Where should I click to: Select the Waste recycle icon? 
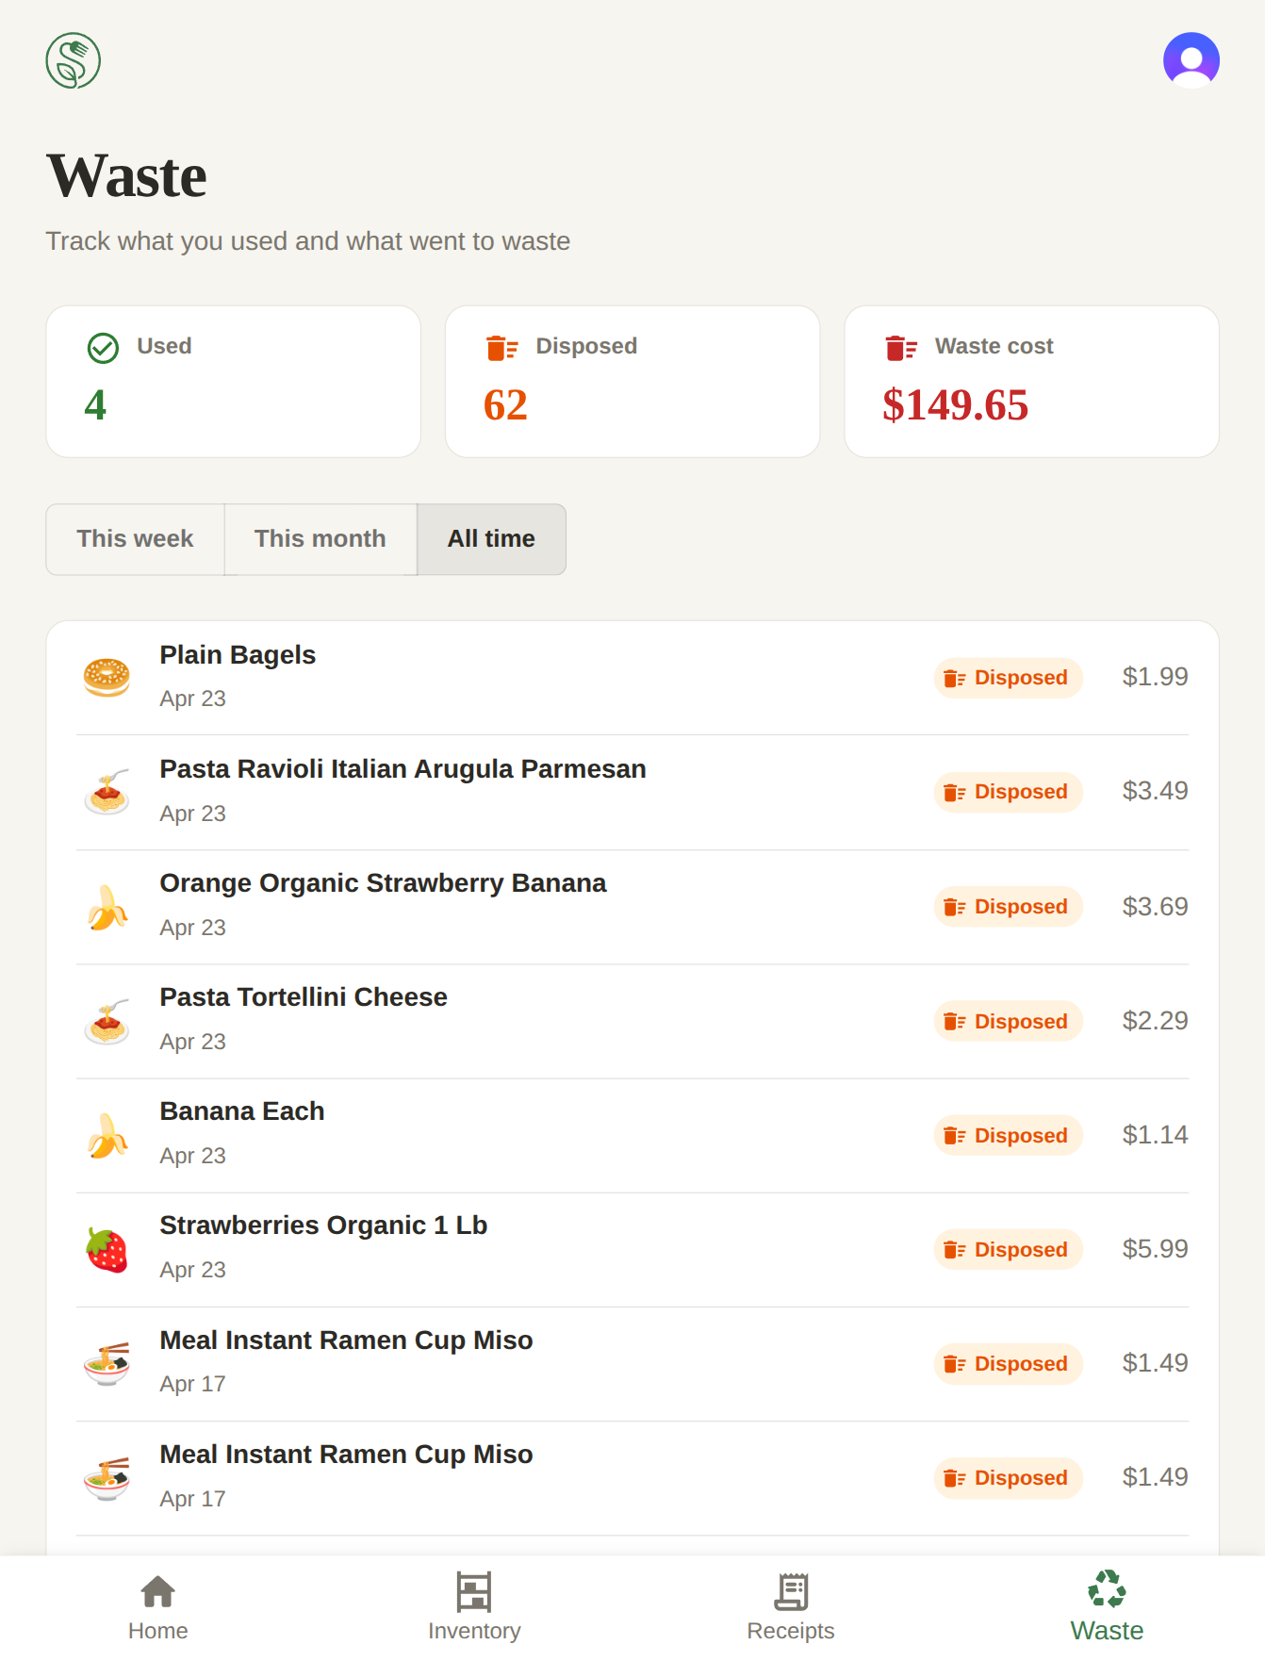tap(1107, 1589)
